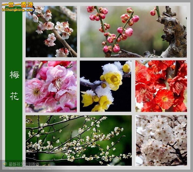The image size is (193, 172).
Task: Open the pink plum buds photo
Action: 133,31
